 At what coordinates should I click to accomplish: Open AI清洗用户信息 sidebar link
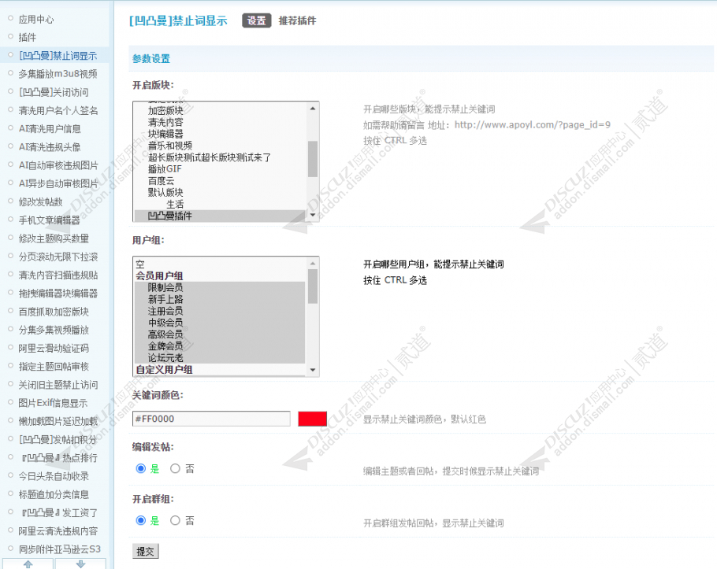click(x=50, y=129)
